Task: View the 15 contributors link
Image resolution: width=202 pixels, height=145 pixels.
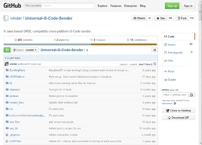Action: pyautogui.click(x=137, y=40)
